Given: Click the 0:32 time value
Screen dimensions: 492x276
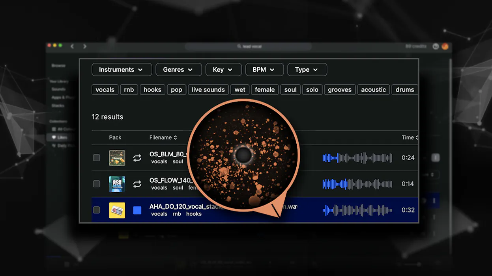Looking at the screenshot, I should pos(408,210).
